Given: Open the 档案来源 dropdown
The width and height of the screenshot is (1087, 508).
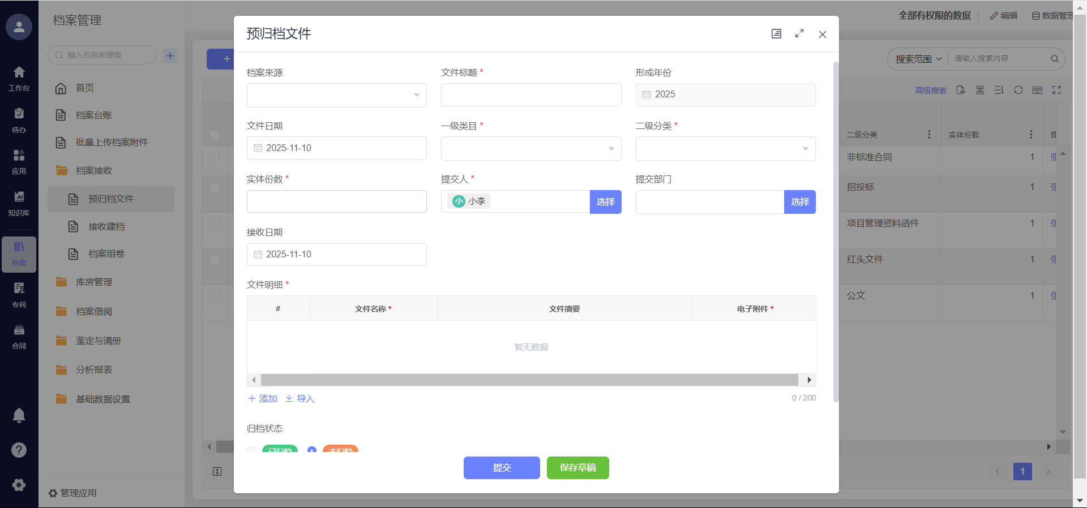Looking at the screenshot, I should (x=336, y=95).
